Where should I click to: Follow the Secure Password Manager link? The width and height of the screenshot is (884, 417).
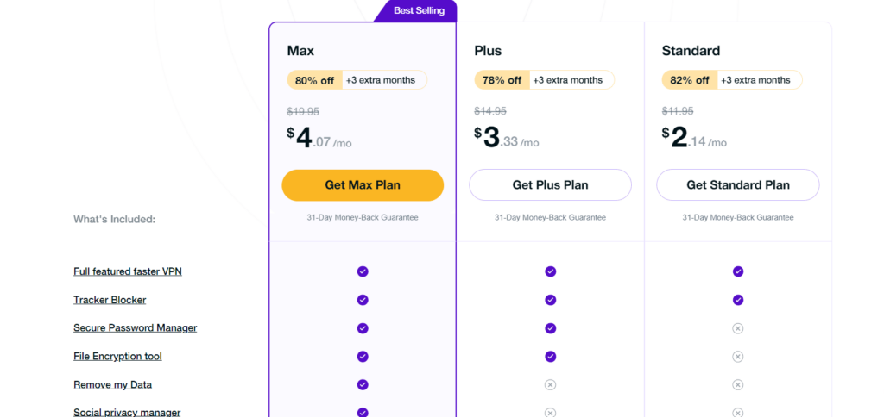point(136,328)
